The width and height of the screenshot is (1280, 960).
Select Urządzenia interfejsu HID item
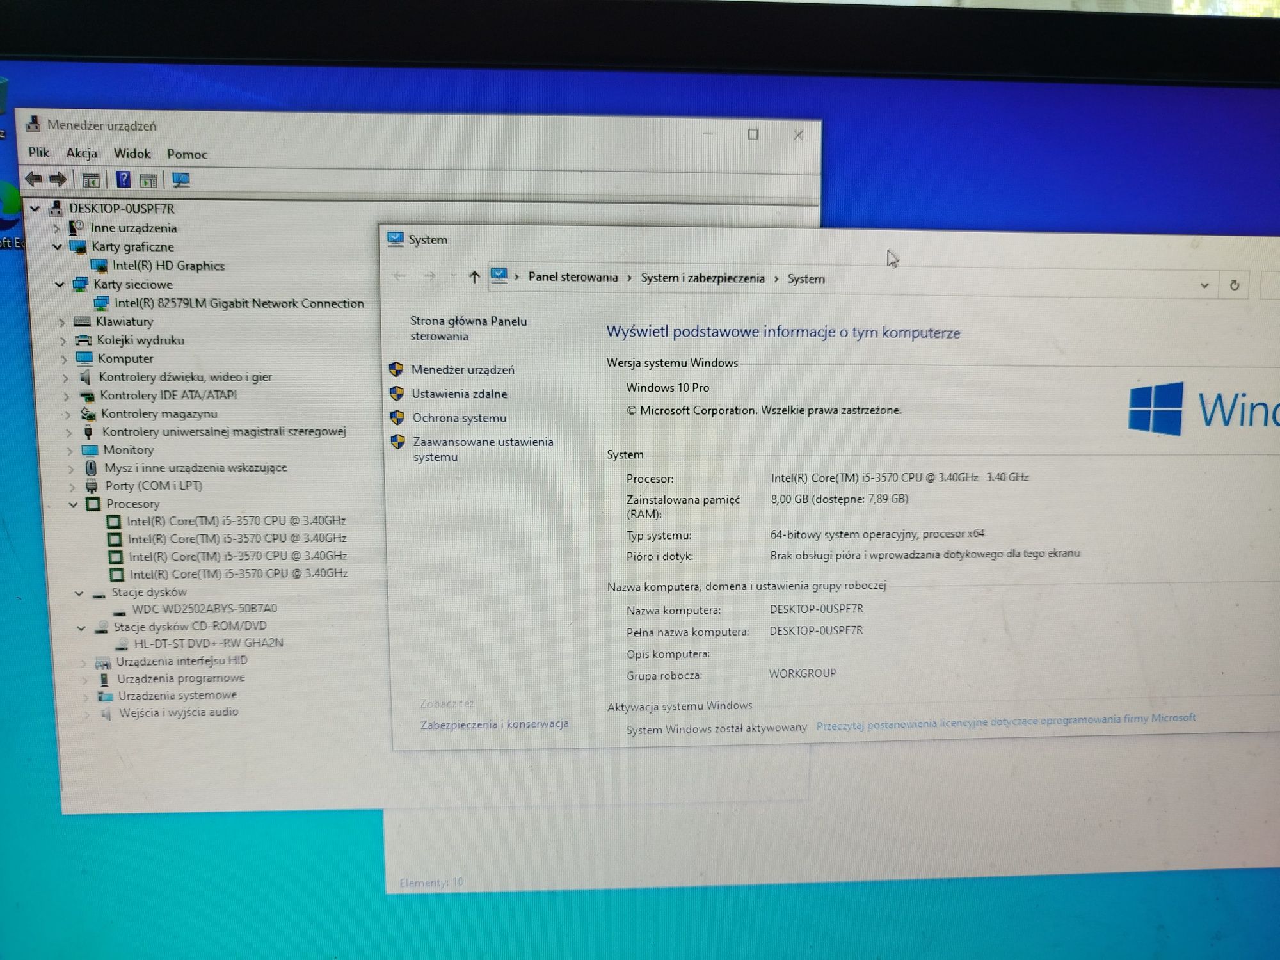(182, 661)
